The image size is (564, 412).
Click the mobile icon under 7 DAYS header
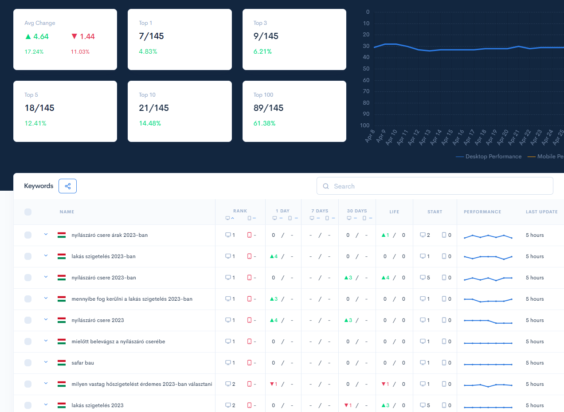click(x=327, y=218)
